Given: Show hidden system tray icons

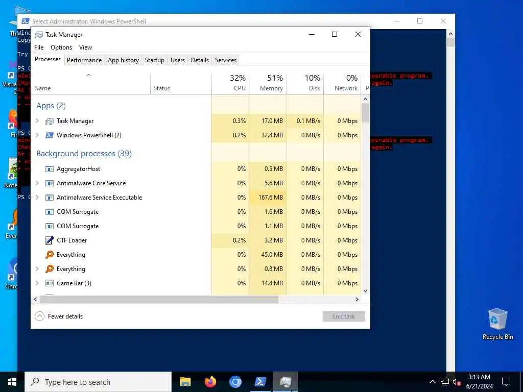Looking at the screenshot, I should (x=432, y=382).
